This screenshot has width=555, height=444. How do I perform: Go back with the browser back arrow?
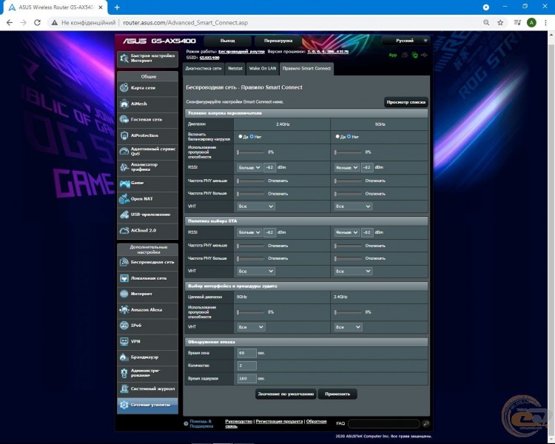[10, 23]
